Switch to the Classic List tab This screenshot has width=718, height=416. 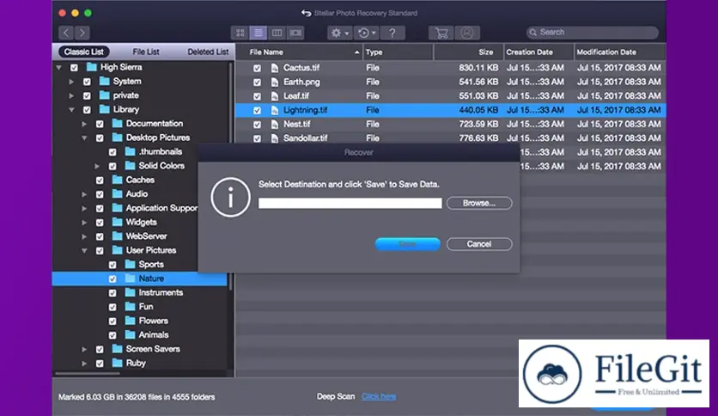click(84, 52)
